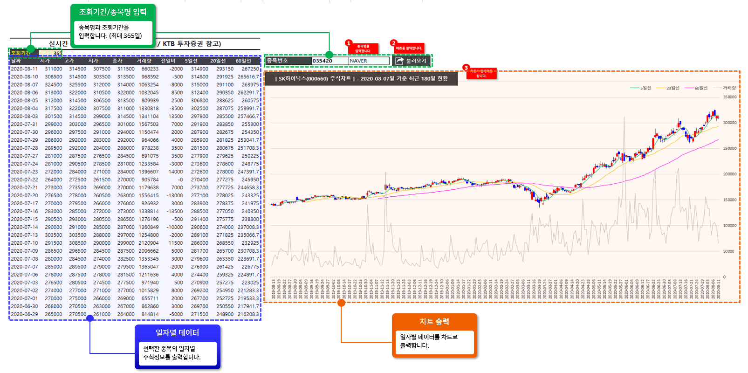Click the blue dot under the data table
The height and width of the screenshot is (373, 748).
tap(90, 318)
